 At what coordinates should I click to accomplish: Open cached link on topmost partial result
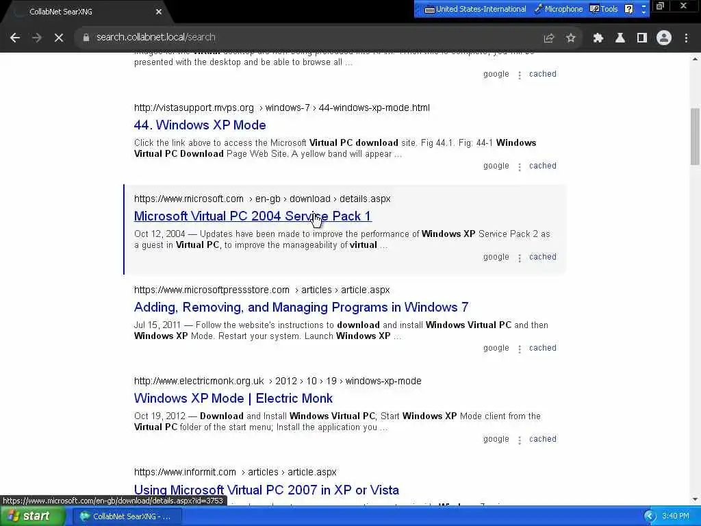coord(543,74)
